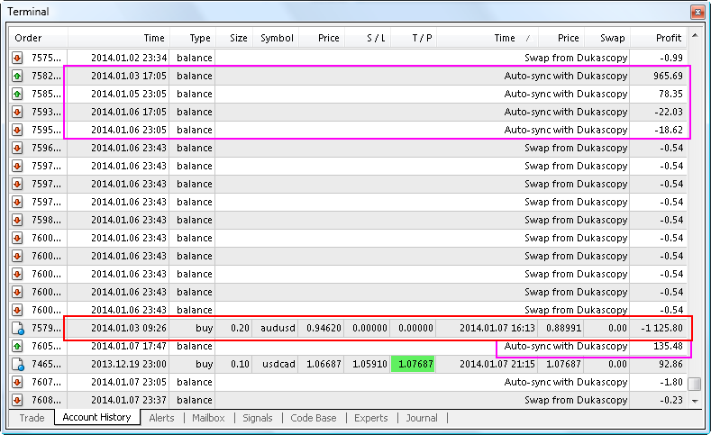Select the profit value 92.86
This screenshot has width=711, height=435.
(x=670, y=365)
